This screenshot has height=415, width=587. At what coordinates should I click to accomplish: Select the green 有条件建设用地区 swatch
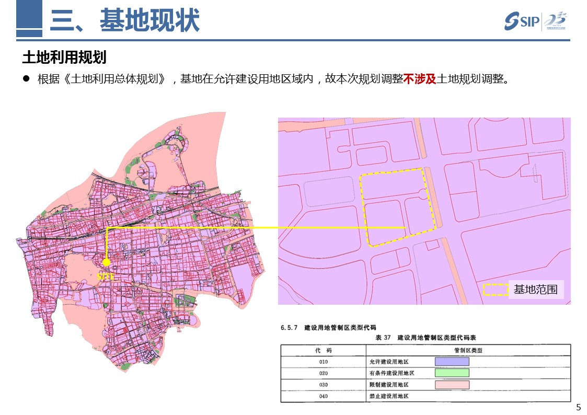[452, 373]
